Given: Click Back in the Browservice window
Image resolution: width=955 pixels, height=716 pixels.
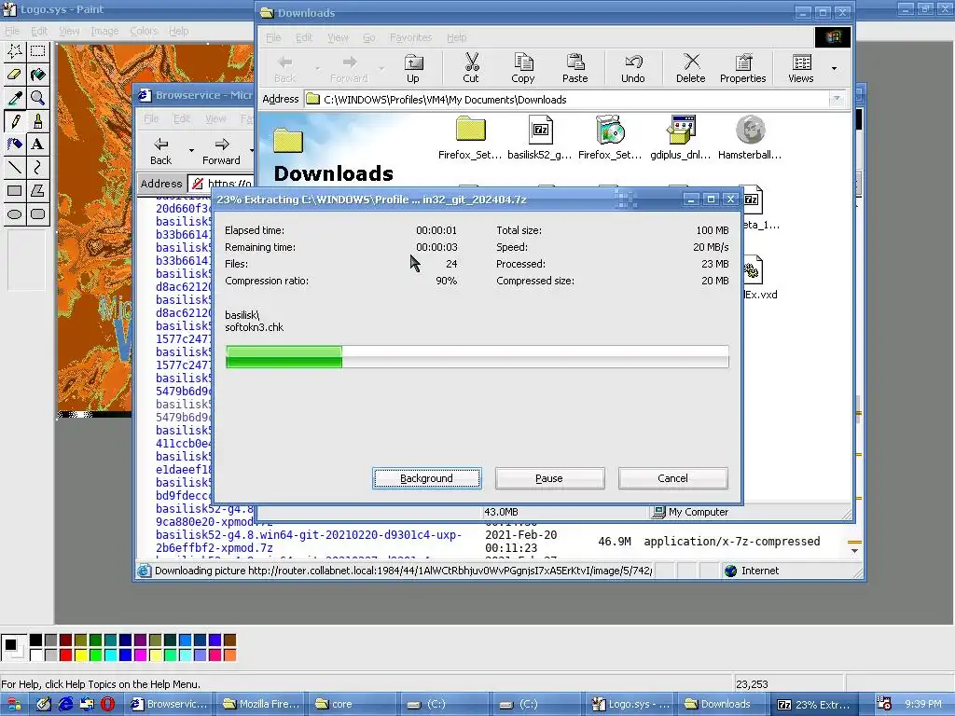Looking at the screenshot, I should pos(160,151).
